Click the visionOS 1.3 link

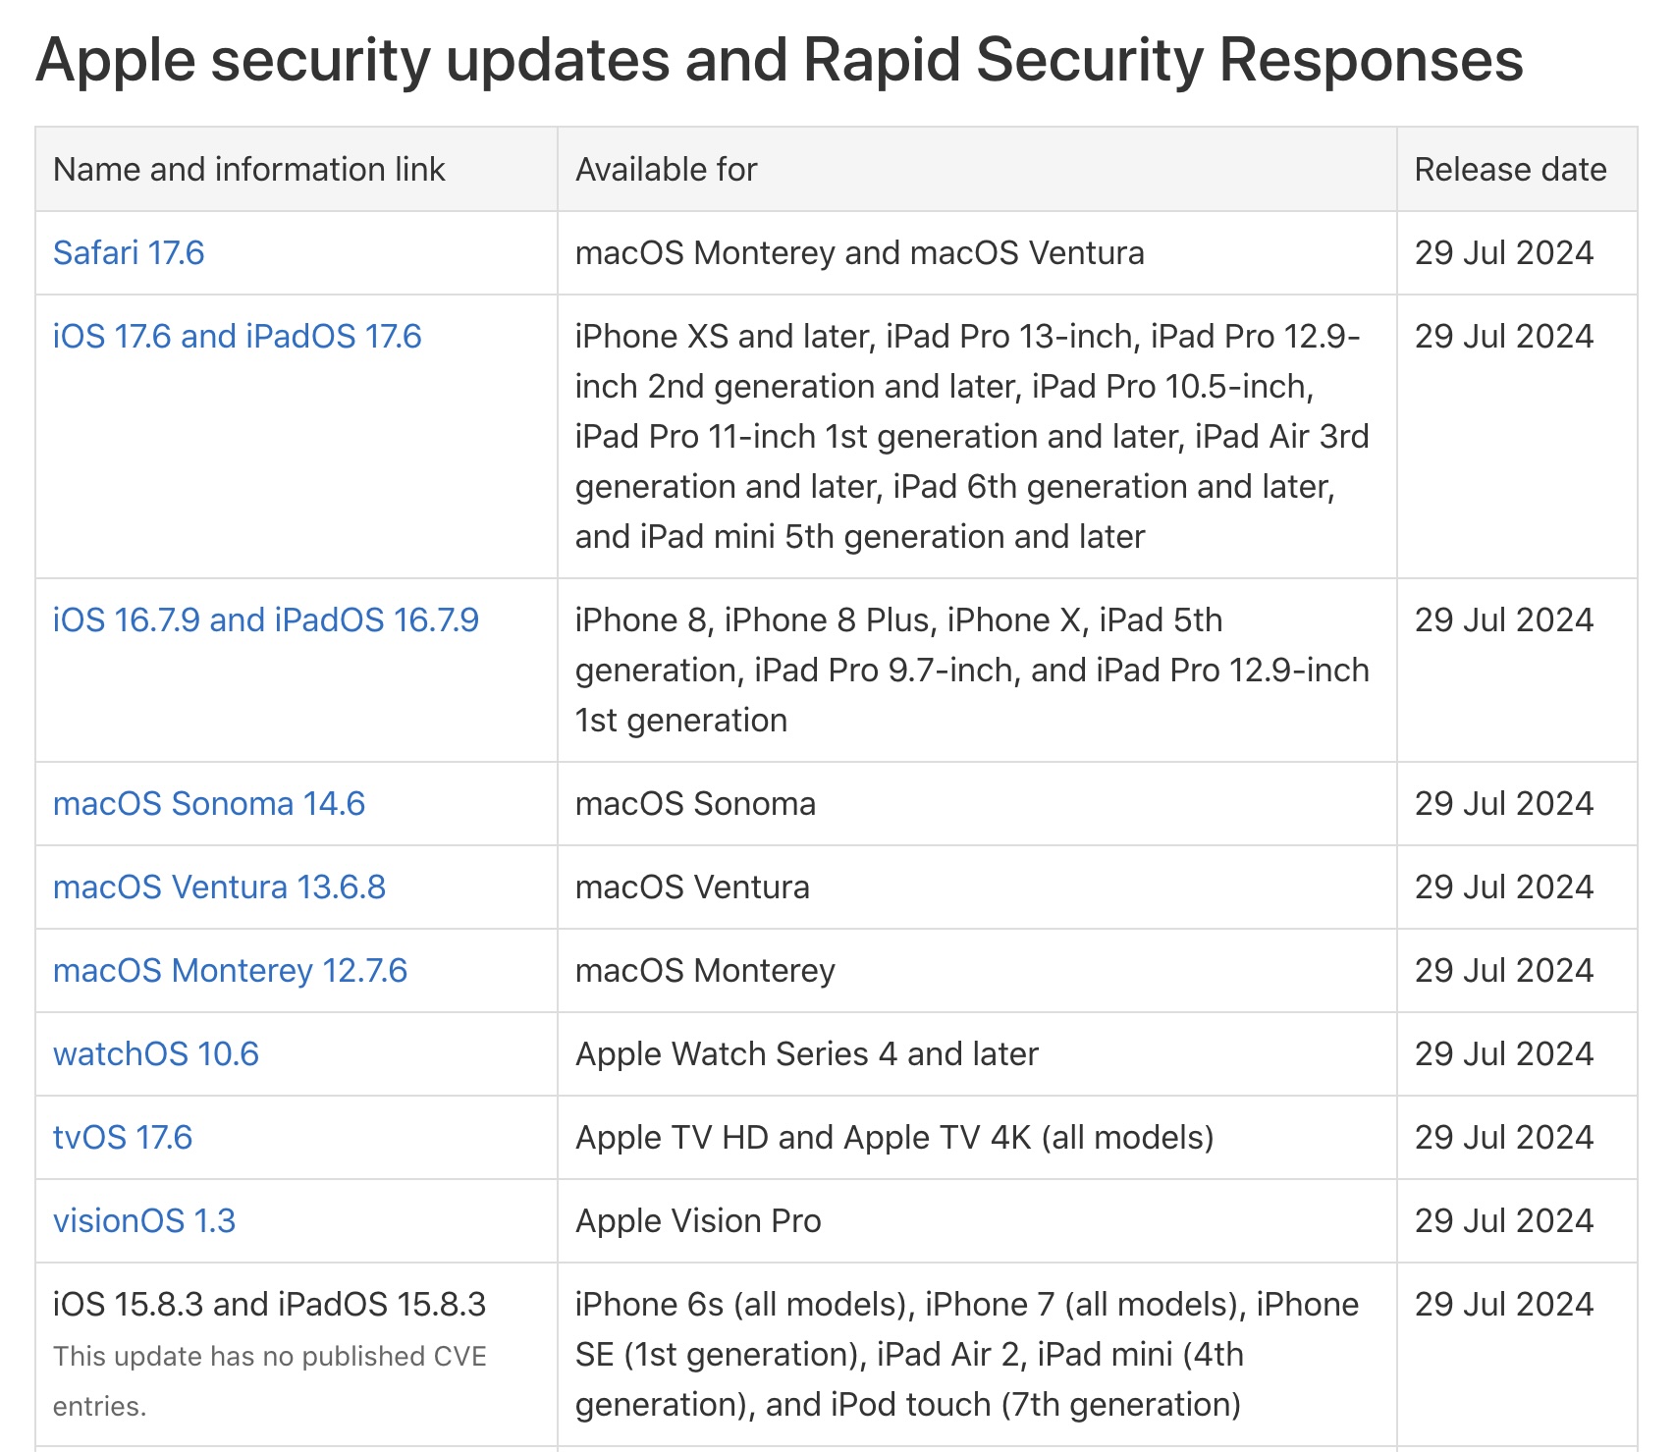(143, 1221)
